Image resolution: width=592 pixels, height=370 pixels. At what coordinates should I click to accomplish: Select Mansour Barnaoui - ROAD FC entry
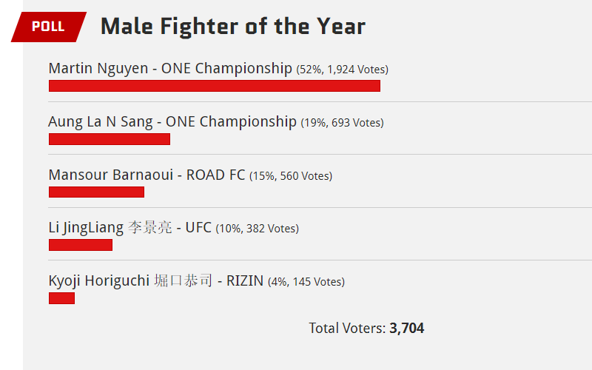point(147,175)
